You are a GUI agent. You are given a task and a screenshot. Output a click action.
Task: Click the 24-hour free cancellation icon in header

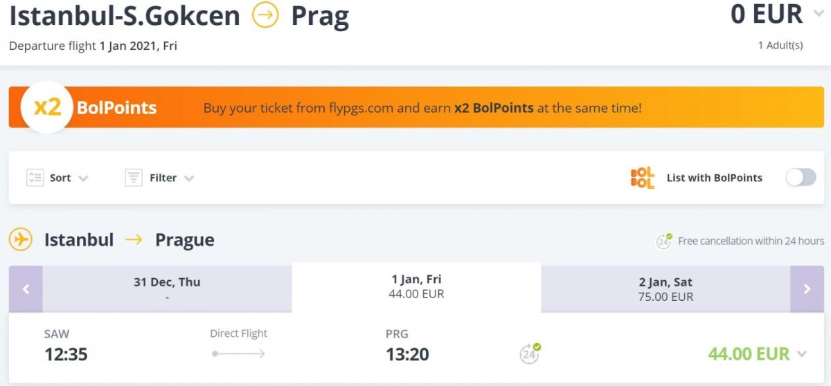click(x=664, y=241)
